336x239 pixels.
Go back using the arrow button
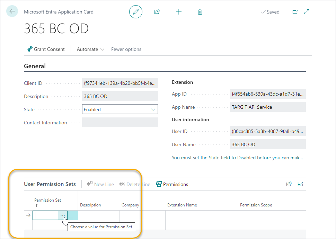(12, 11)
